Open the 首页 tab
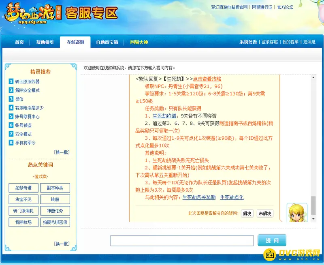The height and width of the screenshot is (265, 324). [x=19, y=42]
